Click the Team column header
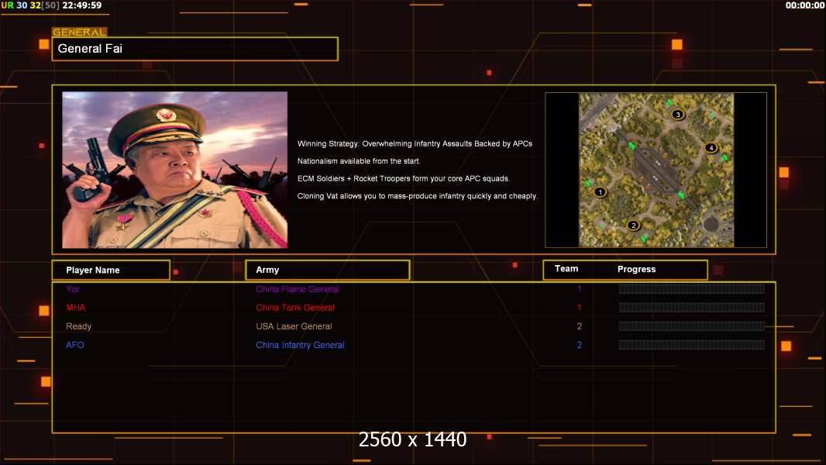Image resolution: width=826 pixels, height=465 pixels. (x=566, y=269)
